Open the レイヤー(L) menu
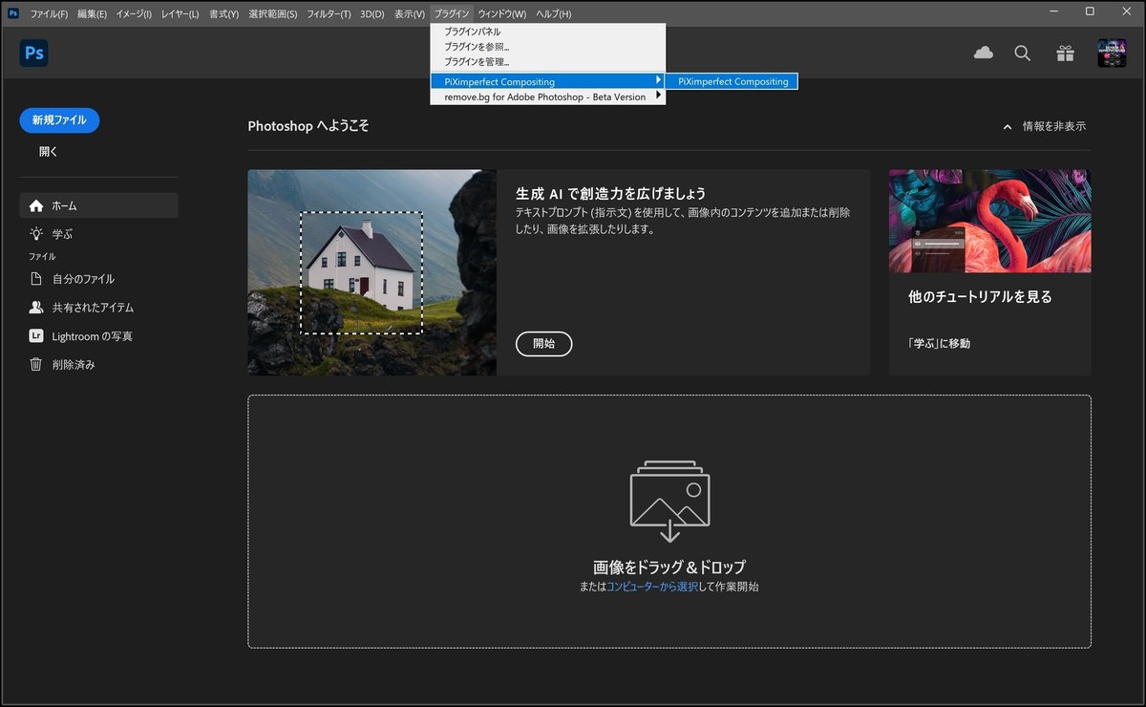 coord(180,13)
